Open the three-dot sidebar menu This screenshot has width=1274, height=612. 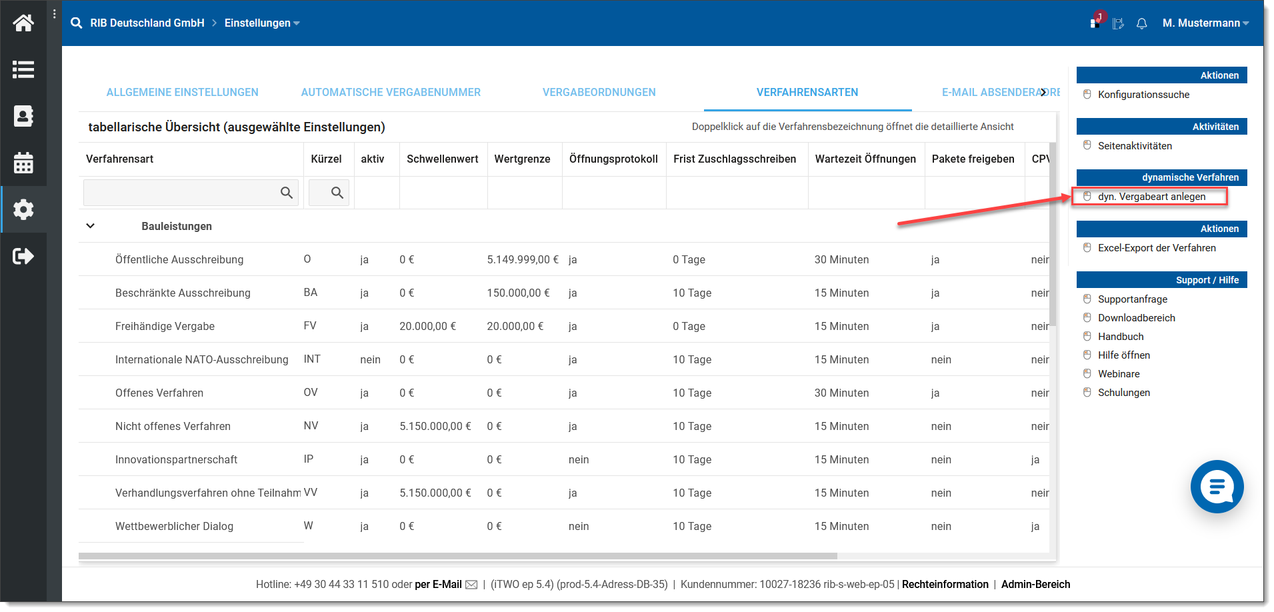click(55, 13)
